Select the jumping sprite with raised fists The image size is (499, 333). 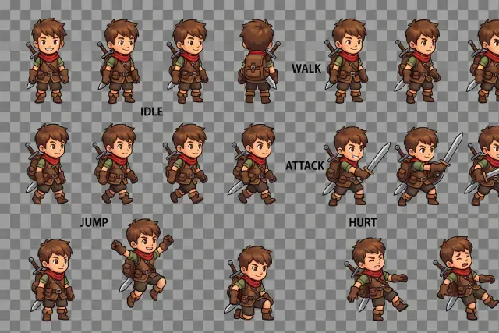pyautogui.click(x=142, y=263)
